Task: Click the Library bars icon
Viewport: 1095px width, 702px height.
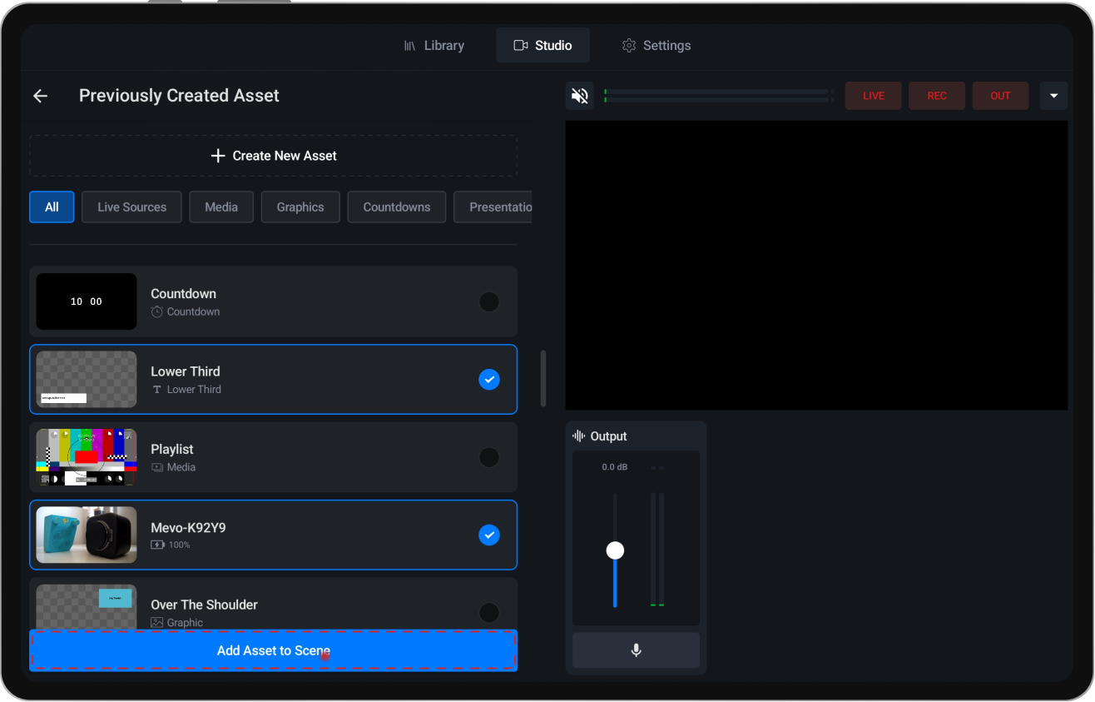Action: 409,45
